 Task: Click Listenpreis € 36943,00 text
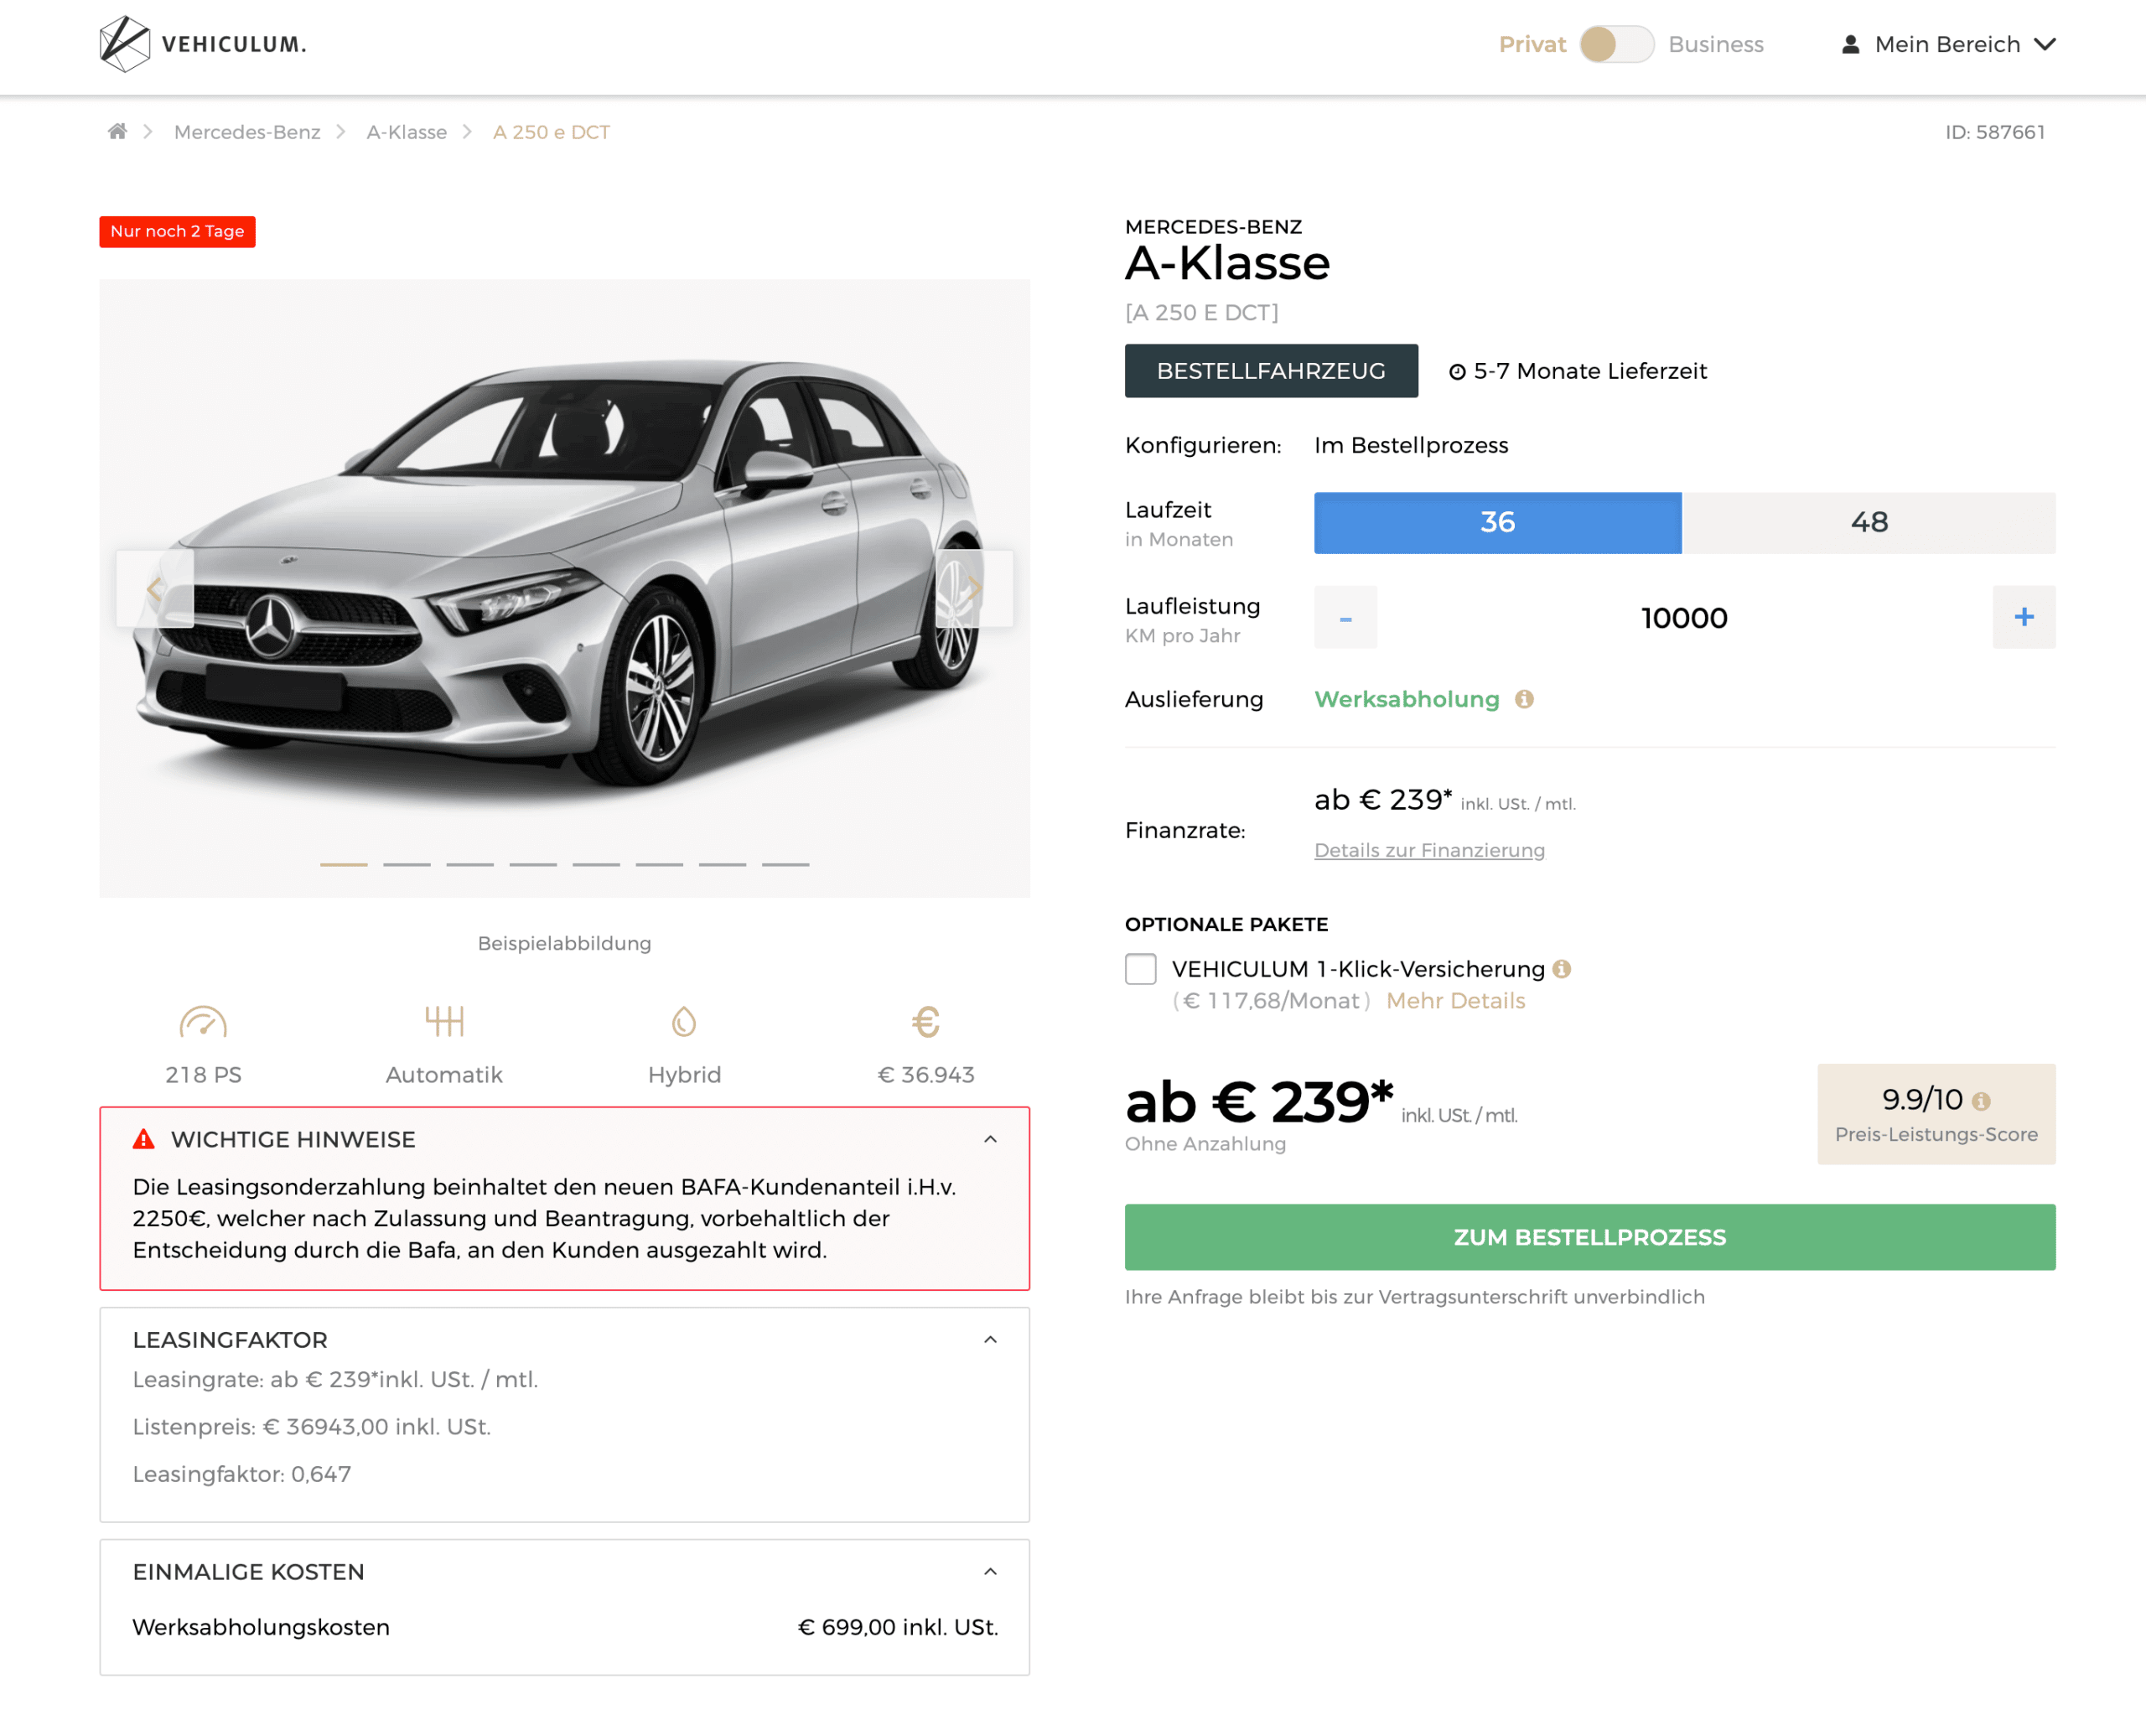tap(312, 1427)
